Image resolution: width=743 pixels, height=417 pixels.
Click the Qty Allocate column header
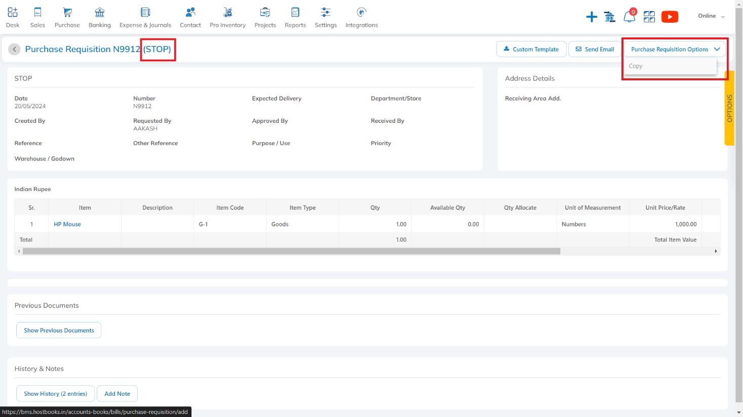click(x=520, y=207)
